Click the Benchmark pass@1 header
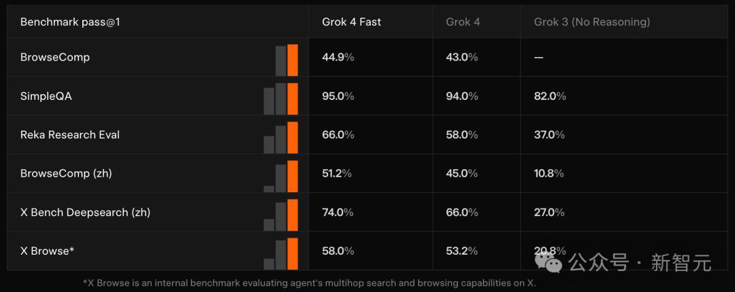The height and width of the screenshot is (292, 735). point(70,22)
